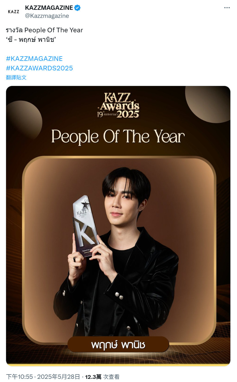Screen dimensions: 237x382
Task: Open the three-dot more options menu
Action: point(227,8)
